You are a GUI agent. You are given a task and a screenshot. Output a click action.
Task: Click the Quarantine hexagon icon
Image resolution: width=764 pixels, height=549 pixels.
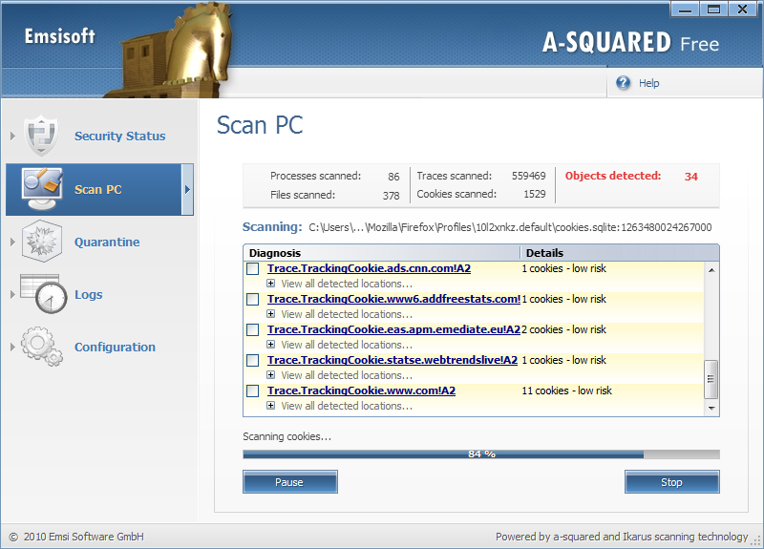pyautogui.click(x=42, y=242)
